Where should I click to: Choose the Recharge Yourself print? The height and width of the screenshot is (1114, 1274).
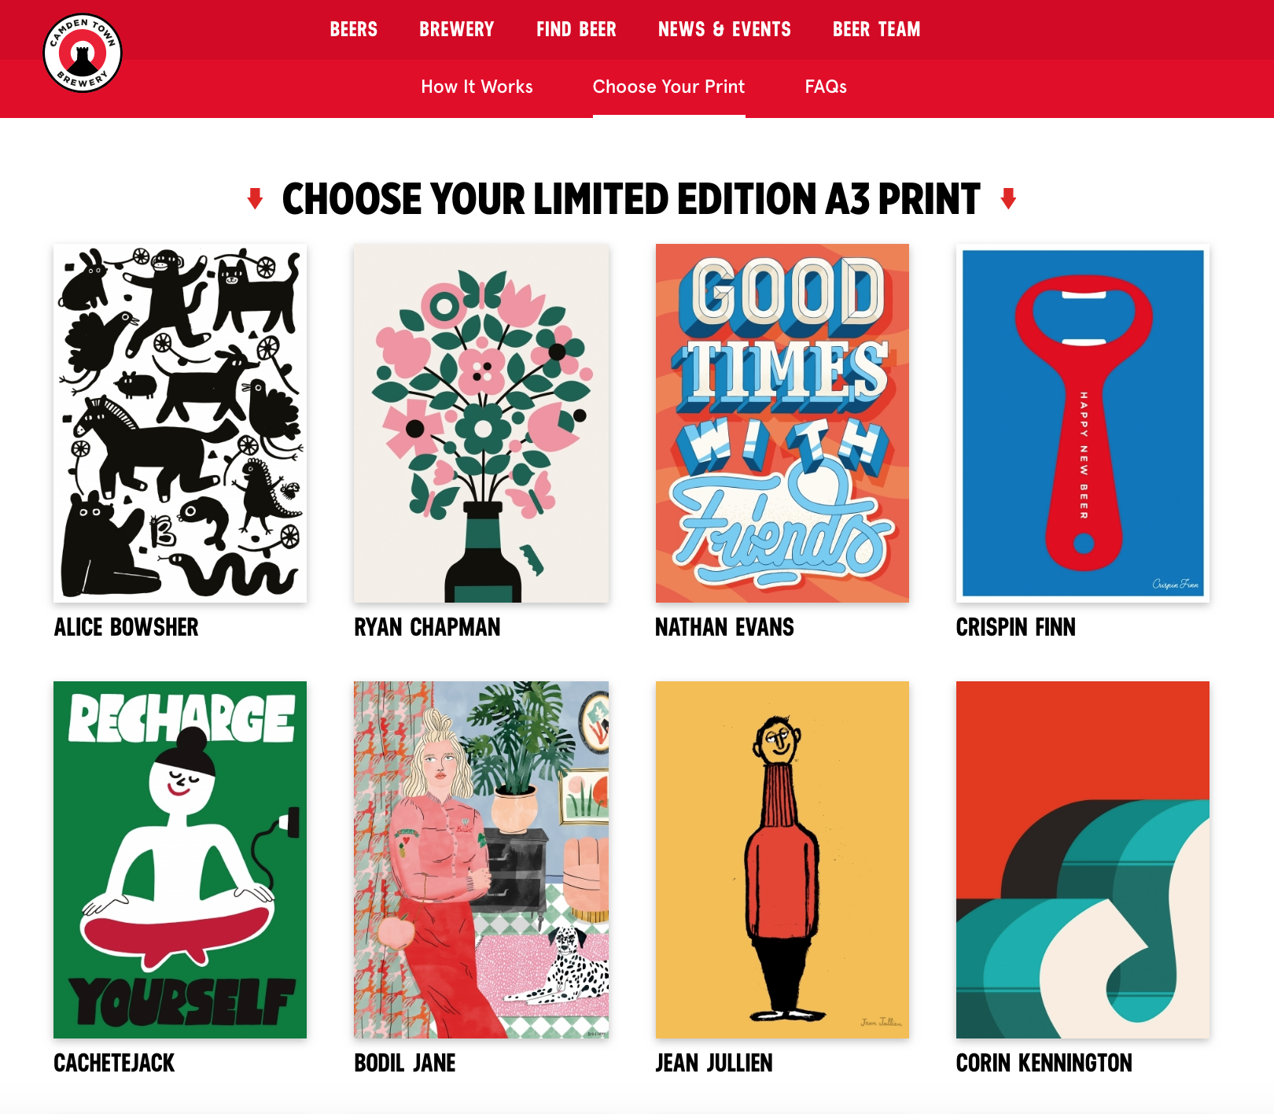click(x=180, y=860)
